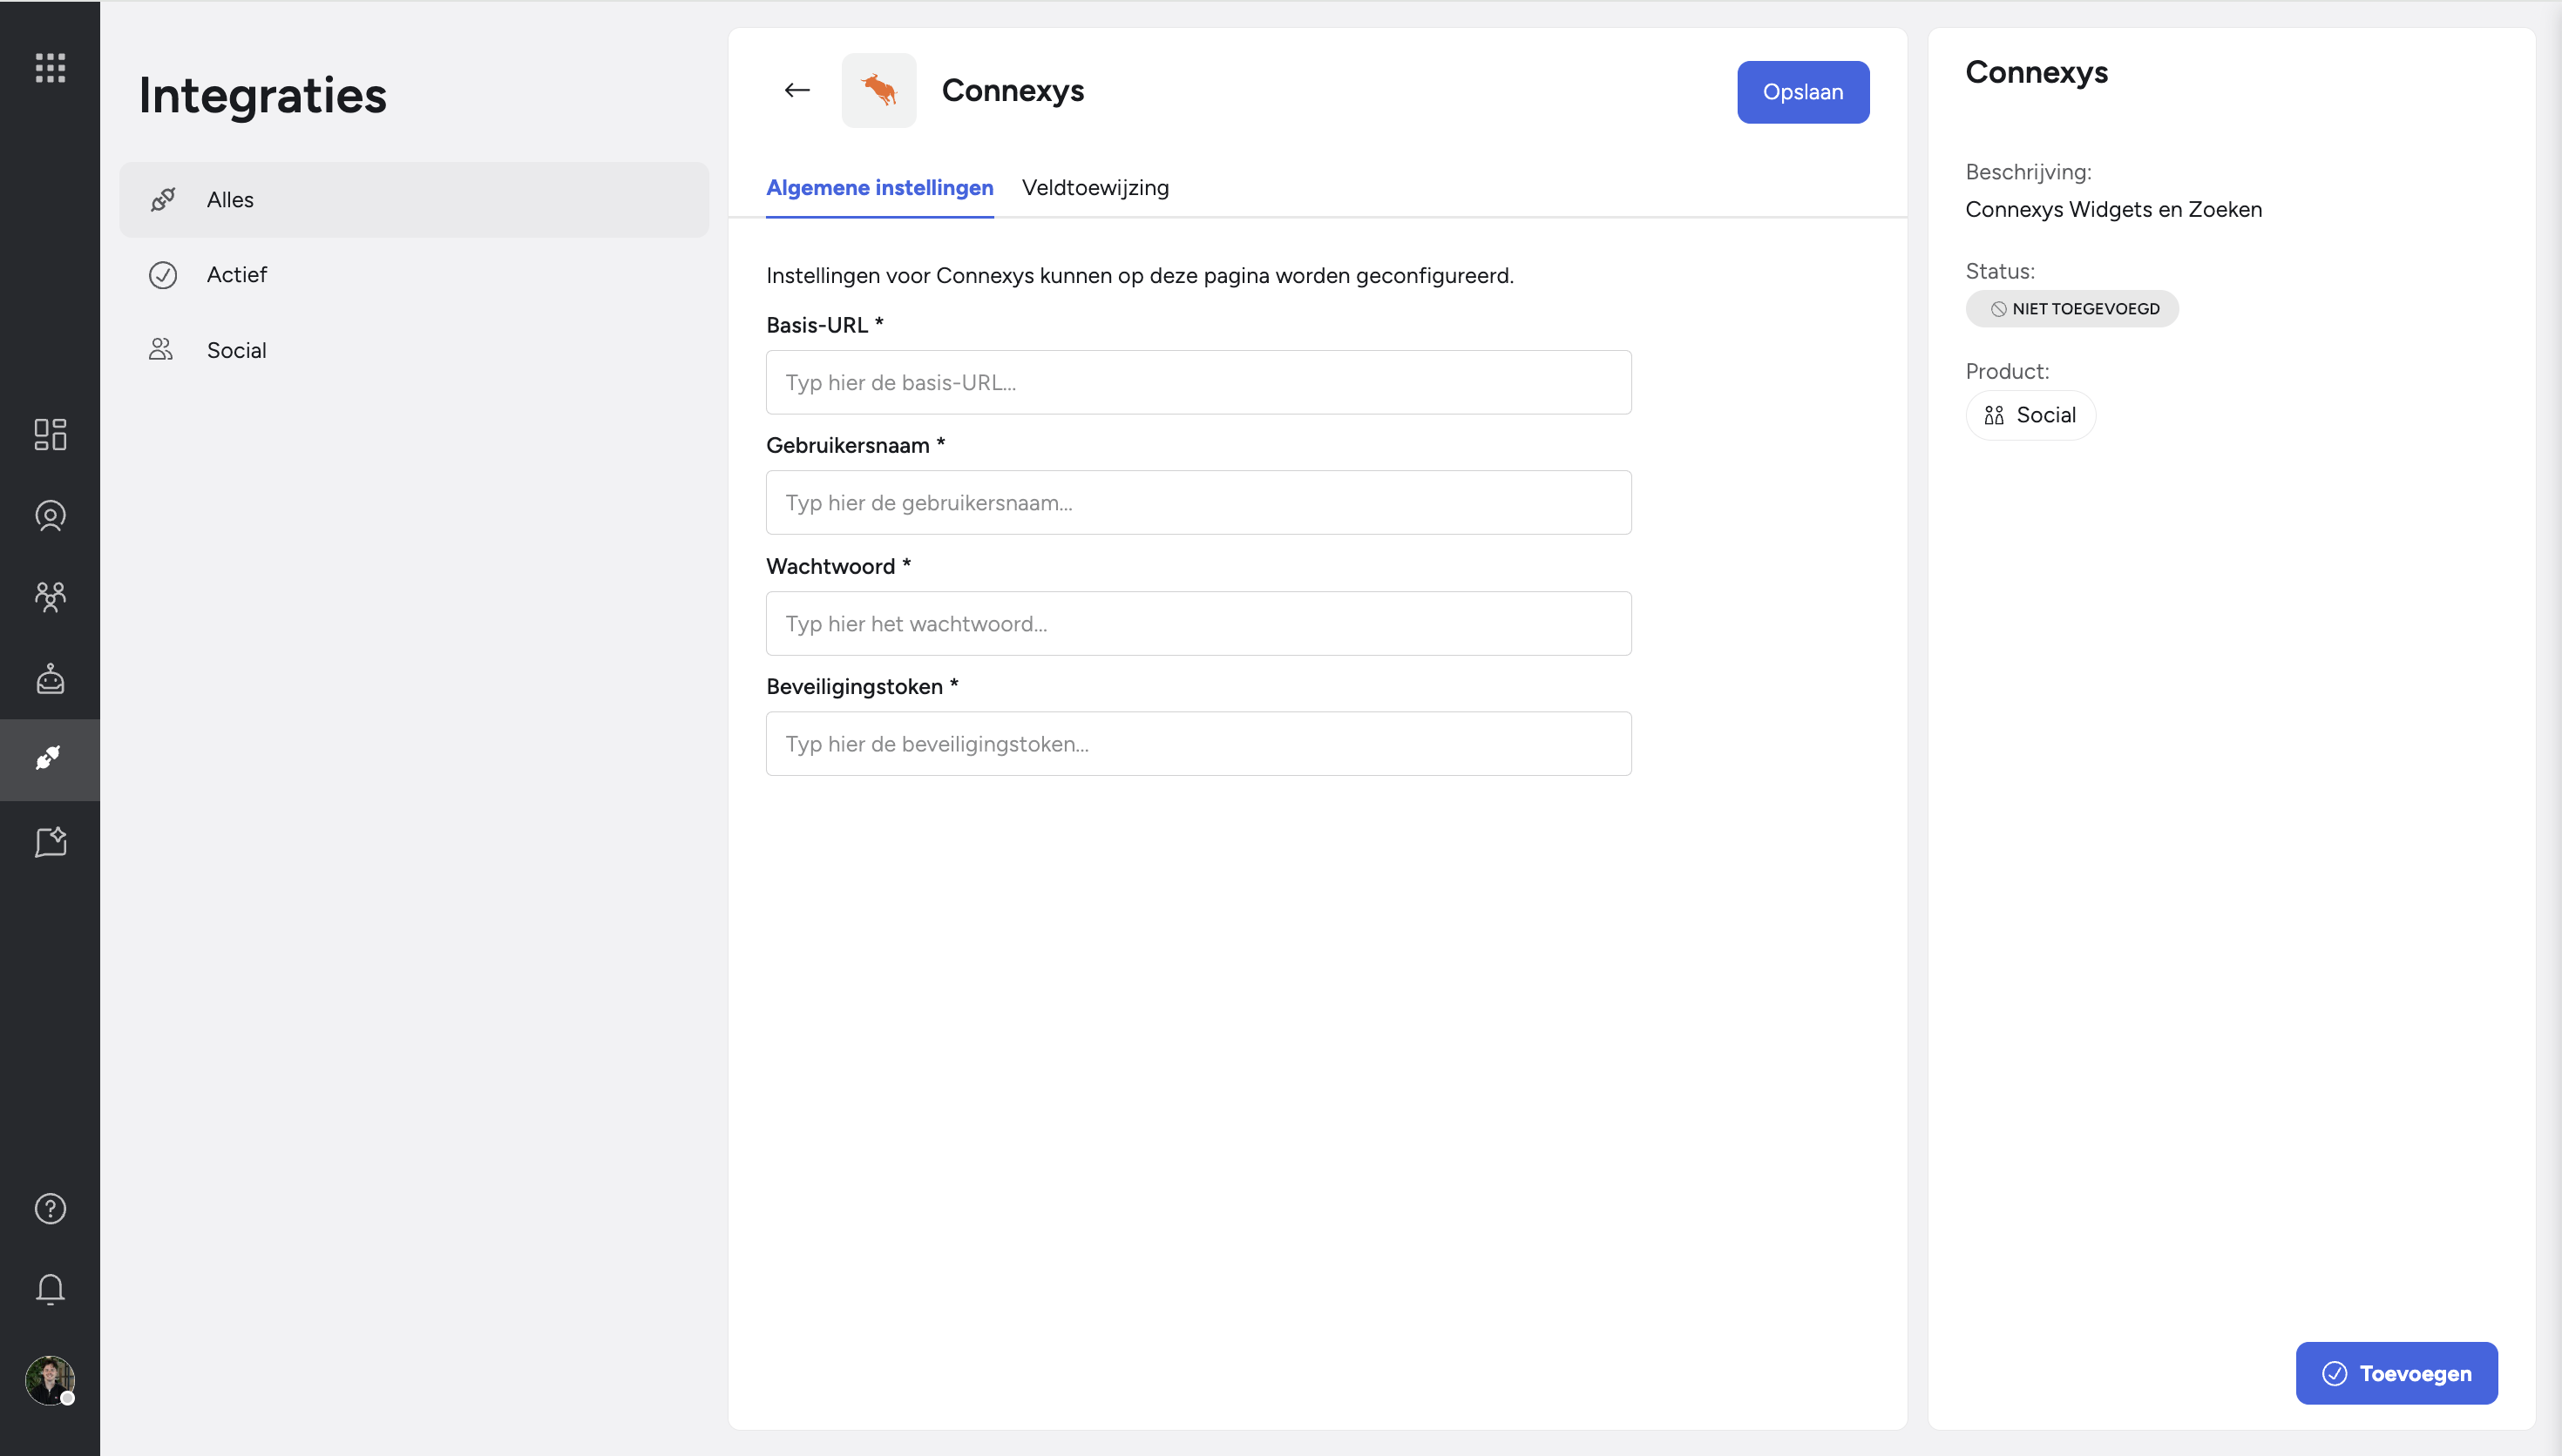This screenshot has height=1456, width=2562.
Task: Click the Integraties page heading
Action: (x=263, y=96)
